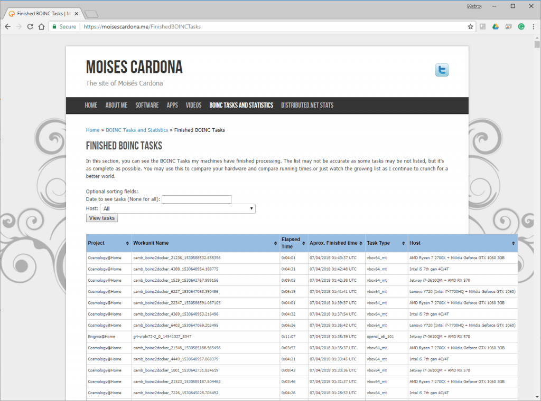Follow the BOINC Tasks and Statistics breadcrumb
This screenshot has height=401, width=541.
tap(137, 130)
